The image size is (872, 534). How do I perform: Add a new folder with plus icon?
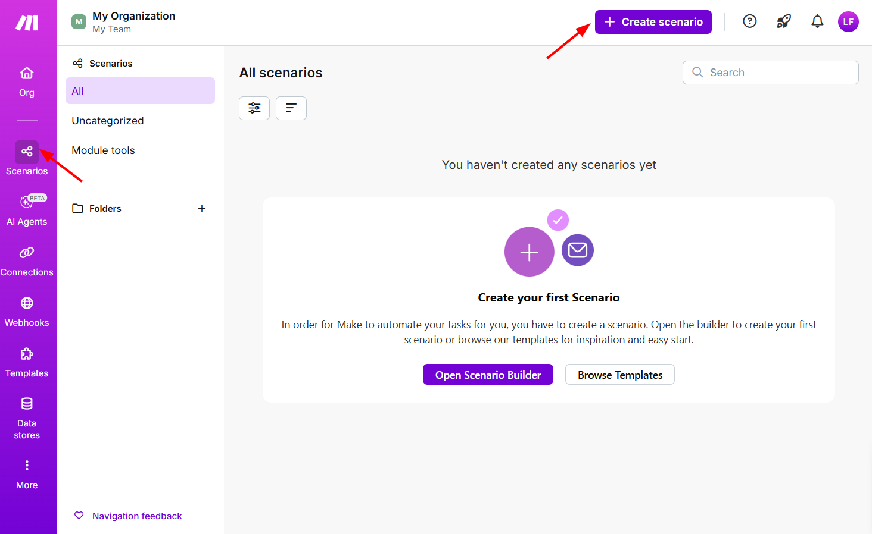202,208
